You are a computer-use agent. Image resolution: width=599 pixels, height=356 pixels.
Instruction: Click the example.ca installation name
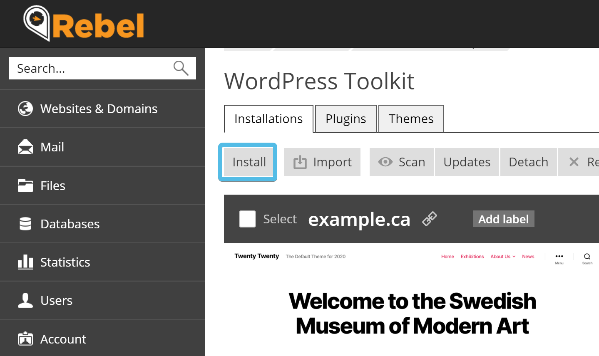click(359, 219)
